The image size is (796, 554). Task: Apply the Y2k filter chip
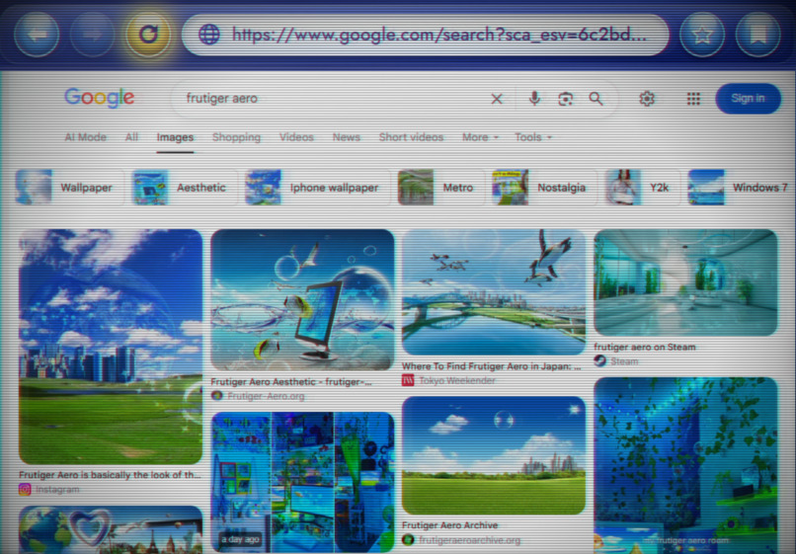click(x=642, y=188)
